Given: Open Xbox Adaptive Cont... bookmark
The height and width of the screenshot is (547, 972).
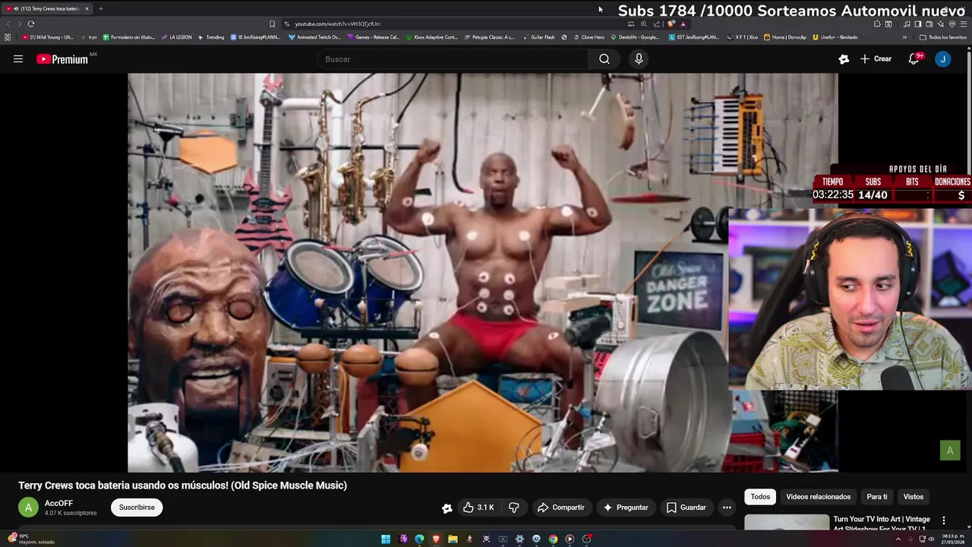Looking at the screenshot, I should tap(431, 36).
